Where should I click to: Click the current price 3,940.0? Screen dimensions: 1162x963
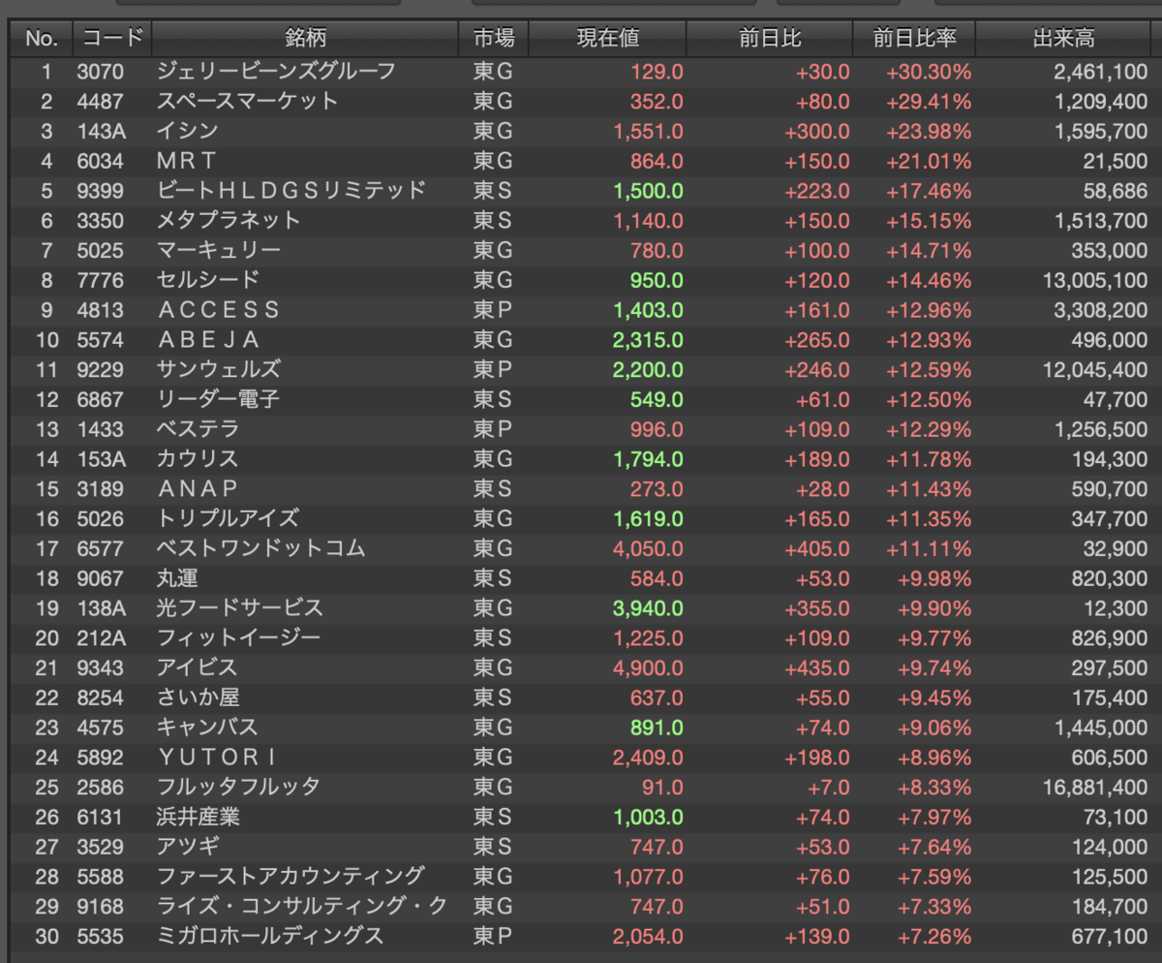click(x=648, y=608)
